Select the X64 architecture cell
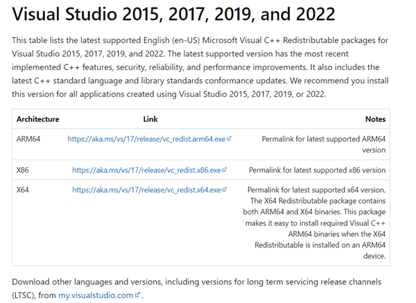 click(x=23, y=190)
